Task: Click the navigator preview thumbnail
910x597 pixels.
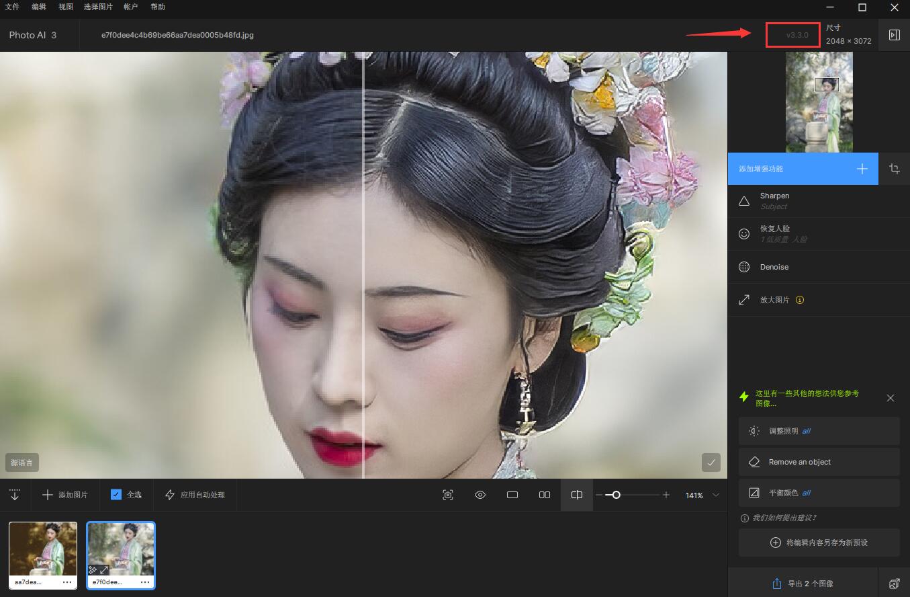Action: (819, 102)
